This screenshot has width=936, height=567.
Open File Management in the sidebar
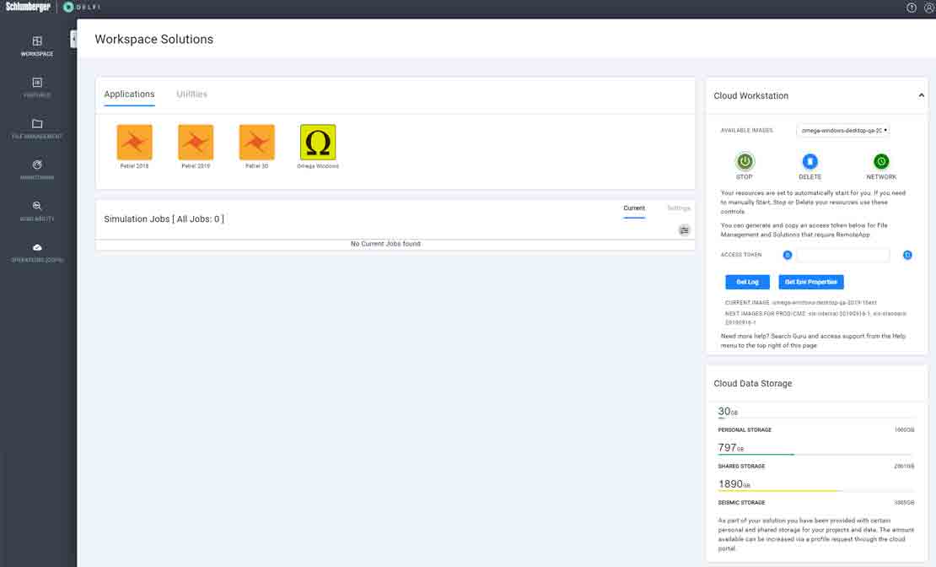pos(37,127)
